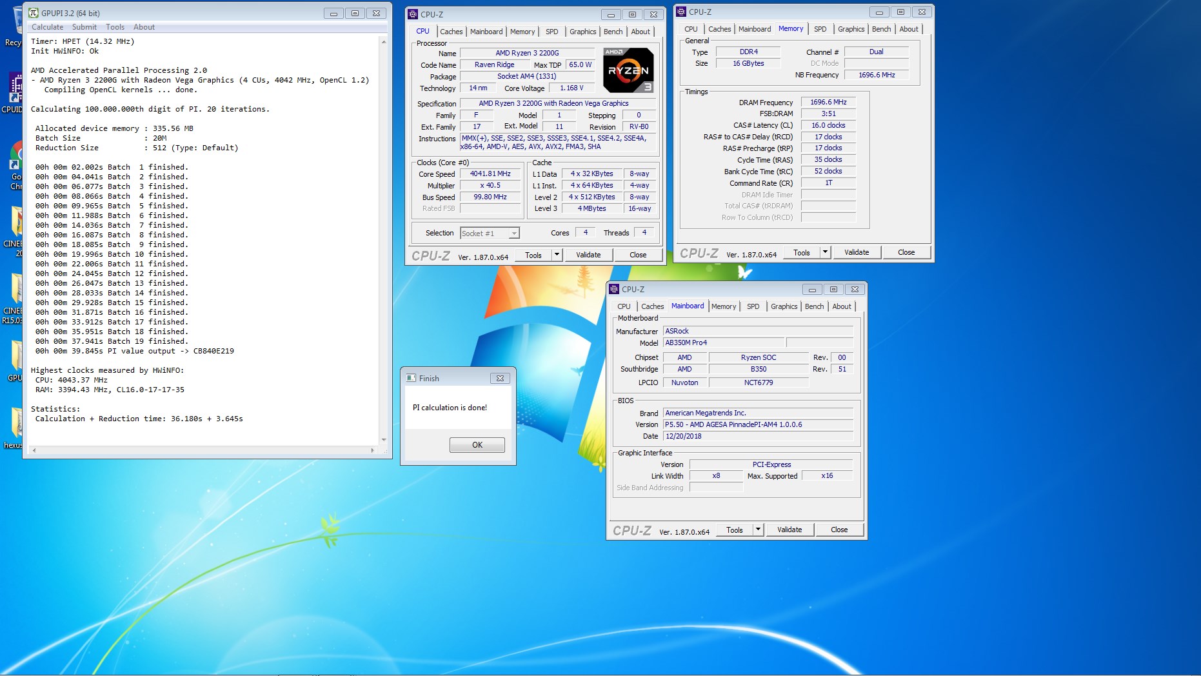The height and width of the screenshot is (676, 1201).
Task: Click Validate in the CPU window
Action: click(x=588, y=255)
